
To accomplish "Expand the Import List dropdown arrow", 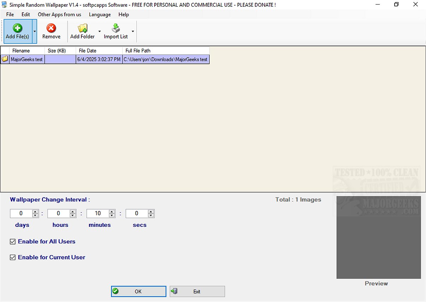I will click(133, 31).
